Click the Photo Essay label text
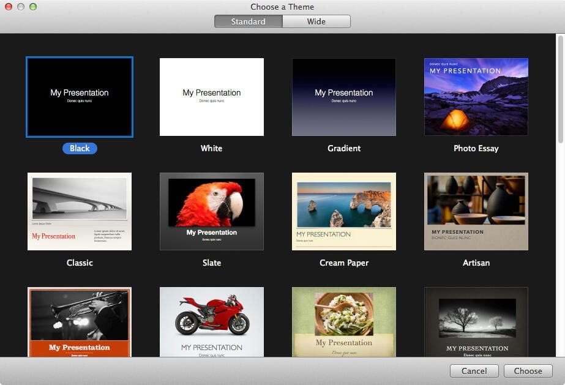The height and width of the screenshot is (385, 565). (476, 148)
